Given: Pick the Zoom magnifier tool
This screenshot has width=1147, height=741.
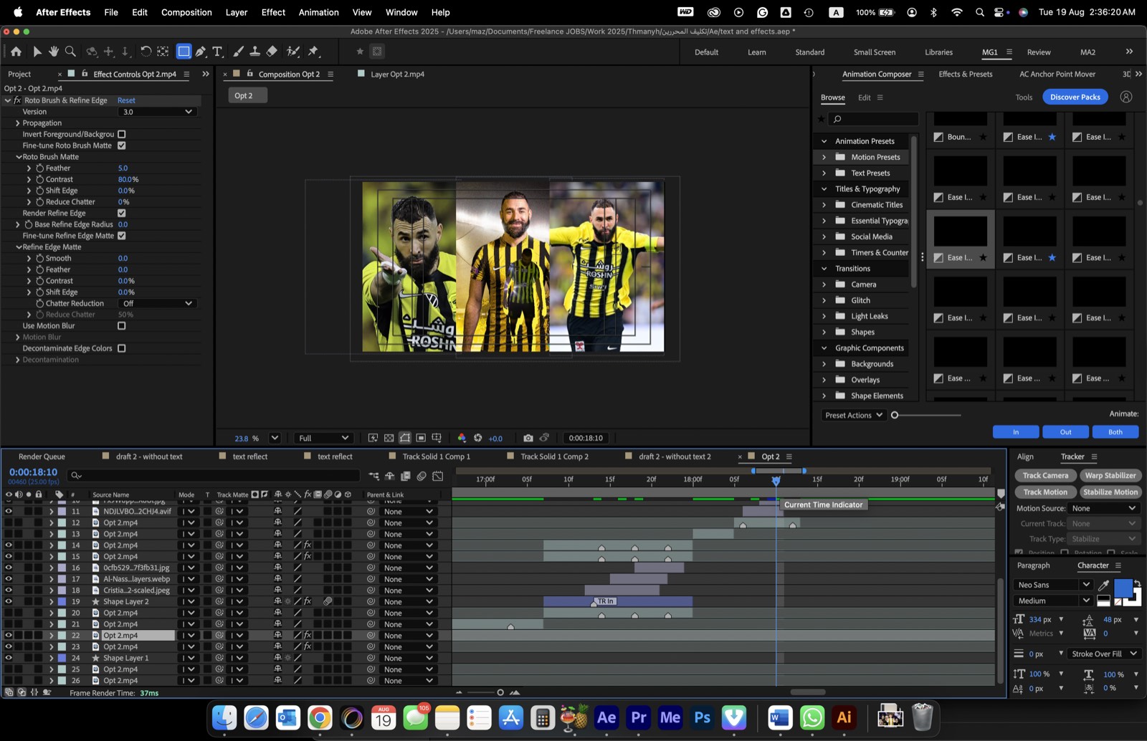Looking at the screenshot, I should pyautogui.click(x=70, y=52).
